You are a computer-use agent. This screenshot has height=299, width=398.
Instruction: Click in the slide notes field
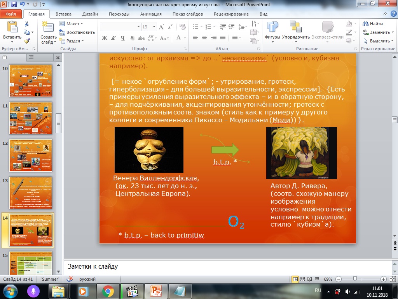coord(228,266)
